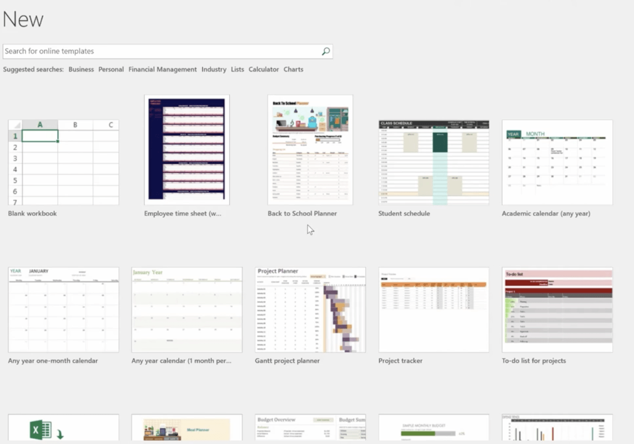Pick the Any year one-month calendar template
This screenshot has width=634, height=444.
63,310
